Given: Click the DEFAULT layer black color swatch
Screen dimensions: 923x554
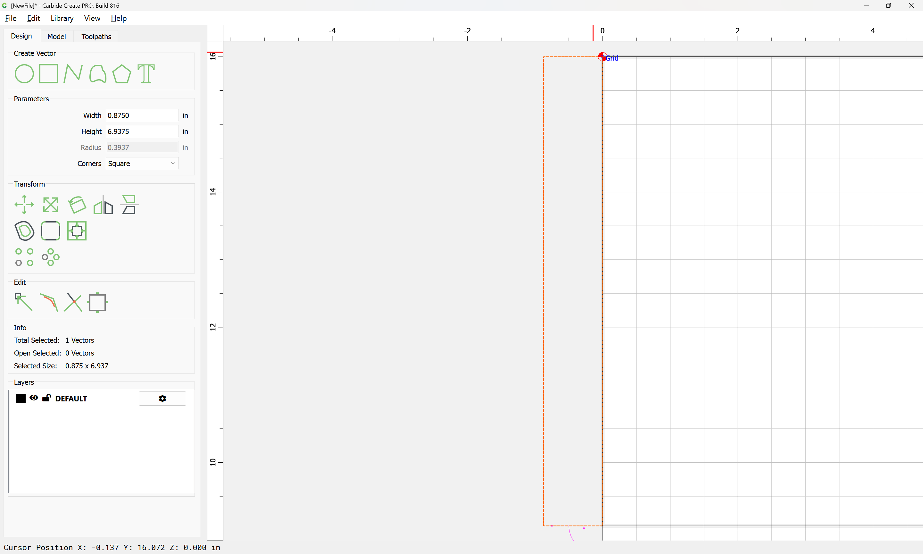Looking at the screenshot, I should (21, 398).
